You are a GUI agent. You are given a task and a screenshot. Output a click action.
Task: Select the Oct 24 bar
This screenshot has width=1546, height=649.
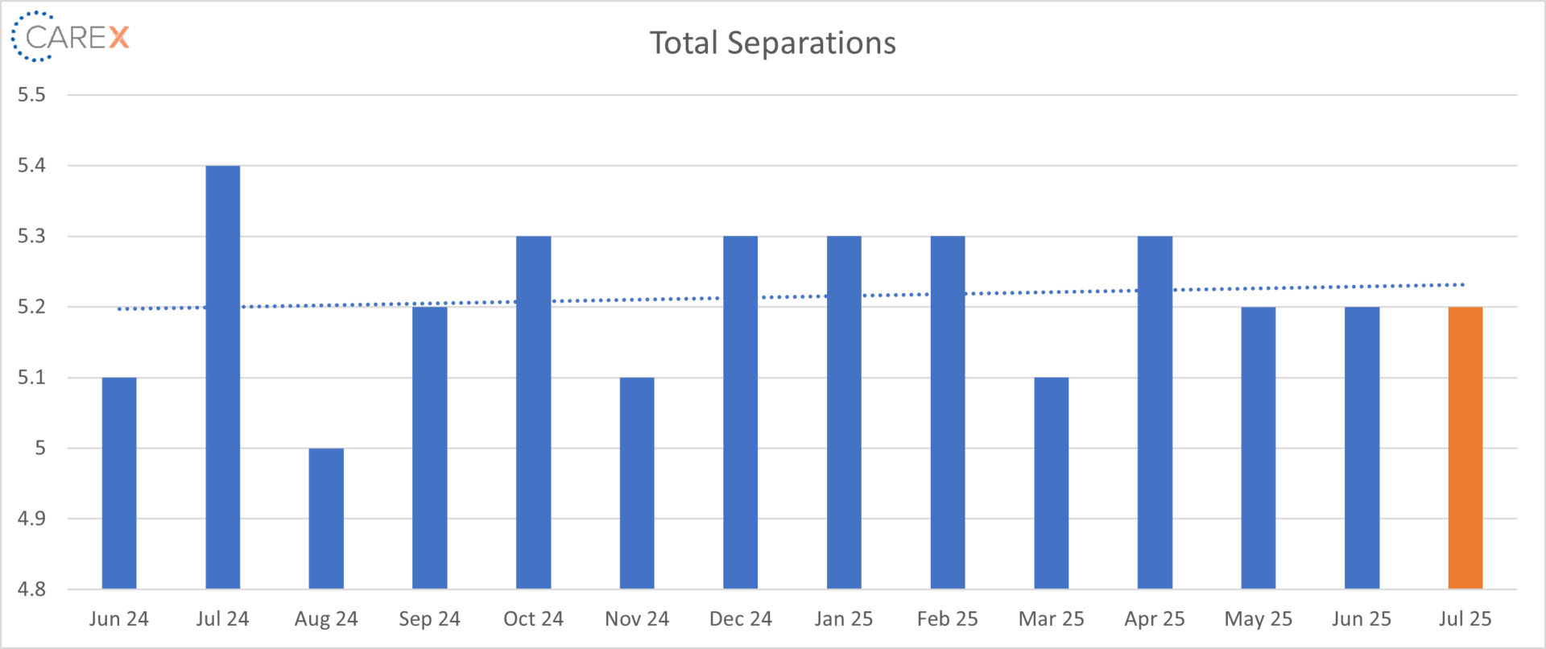coord(533,412)
